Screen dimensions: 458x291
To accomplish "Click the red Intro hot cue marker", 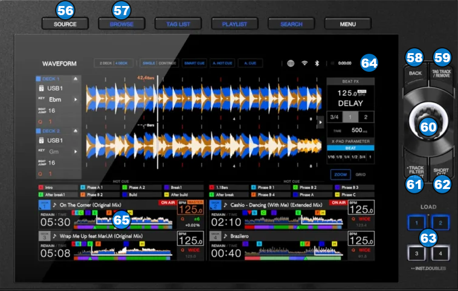I will tap(40, 187).
